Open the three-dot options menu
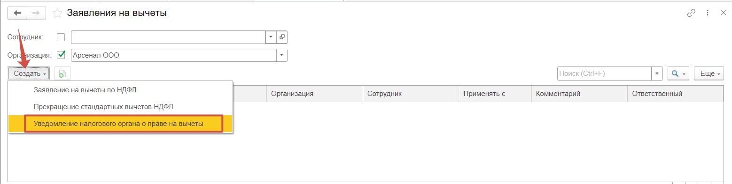This screenshot has height=184, width=732. click(x=707, y=13)
